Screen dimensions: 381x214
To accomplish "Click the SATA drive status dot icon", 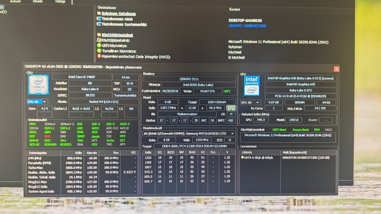I will tap(242, 157).
